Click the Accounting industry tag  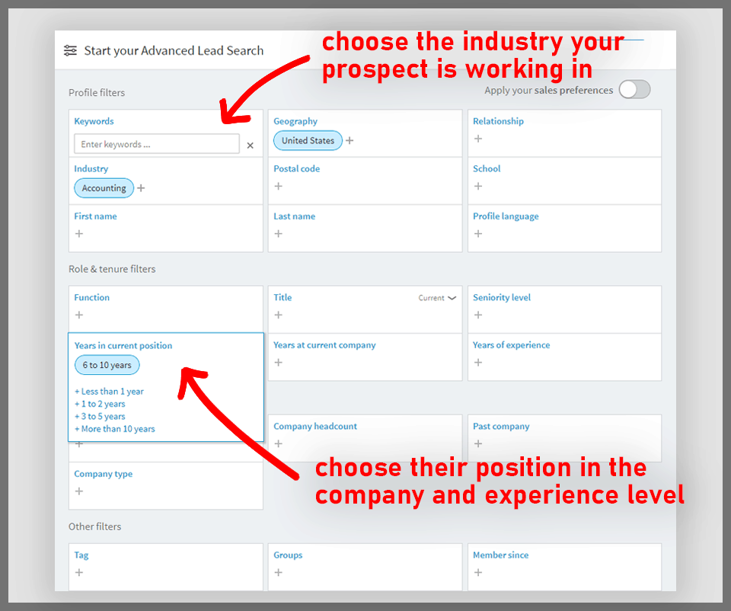104,188
